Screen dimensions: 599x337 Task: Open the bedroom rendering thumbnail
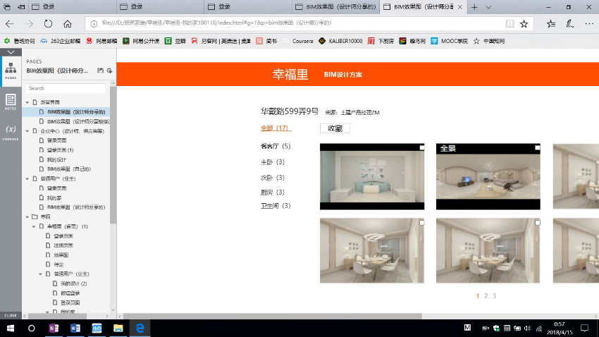click(372, 176)
